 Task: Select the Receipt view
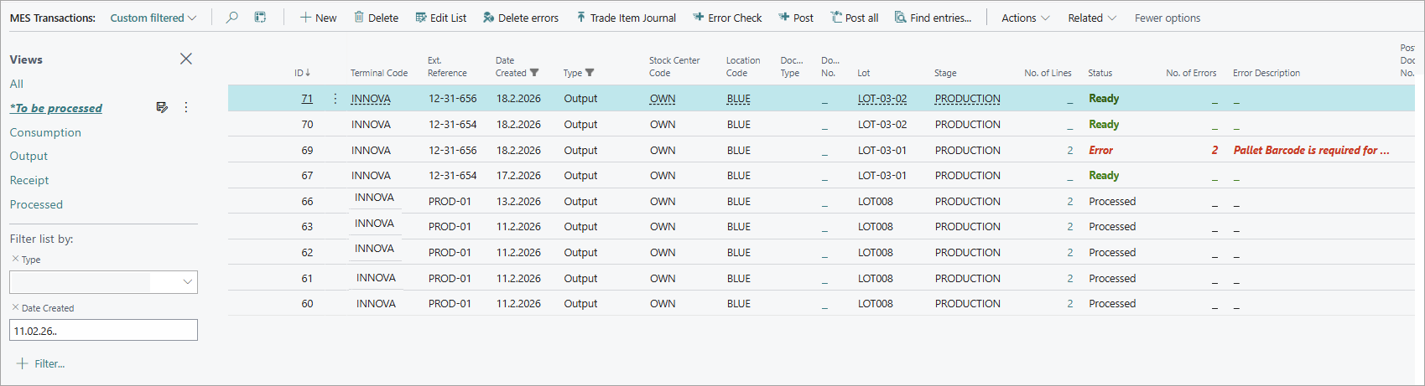click(x=29, y=180)
